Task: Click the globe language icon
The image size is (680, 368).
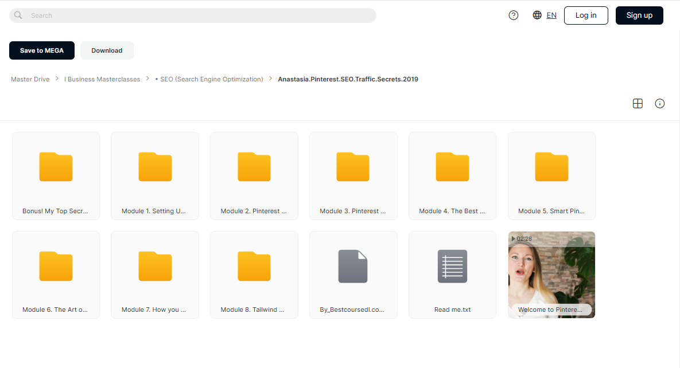Action: [537, 15]
